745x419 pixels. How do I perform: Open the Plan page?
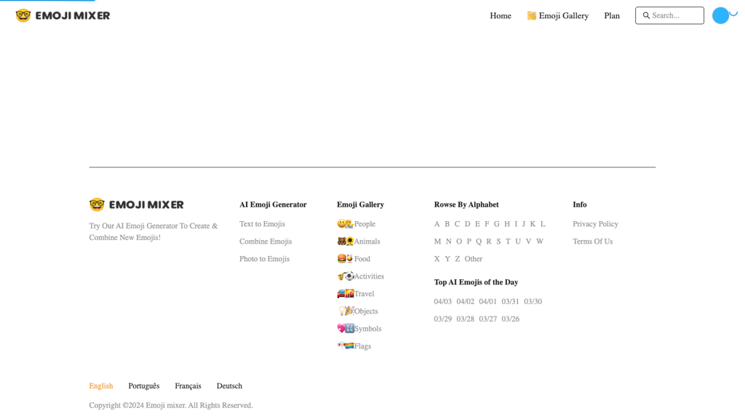point(612,15)
